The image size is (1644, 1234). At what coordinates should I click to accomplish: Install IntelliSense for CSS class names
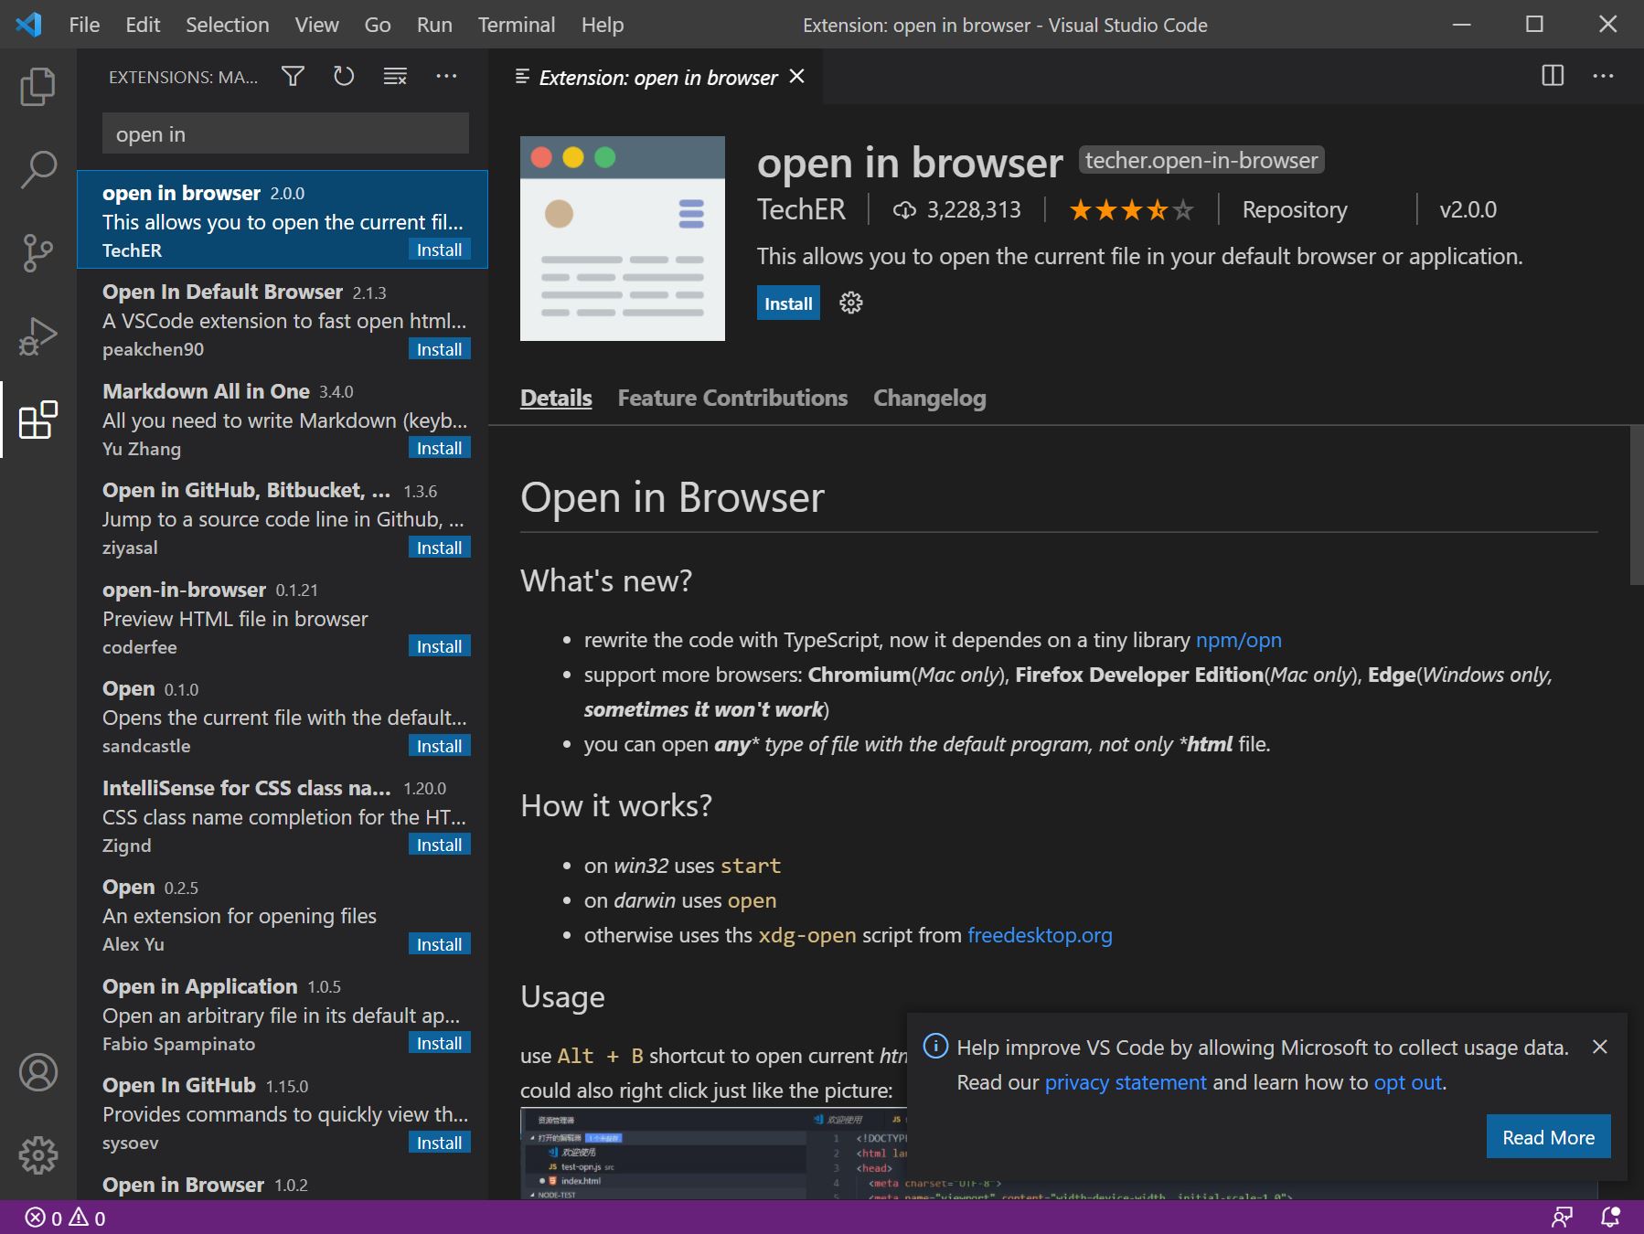click(439, 845)
